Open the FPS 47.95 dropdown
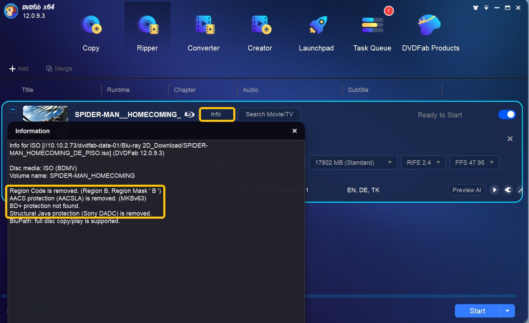 pyautogui.click(x=474, y=162)
